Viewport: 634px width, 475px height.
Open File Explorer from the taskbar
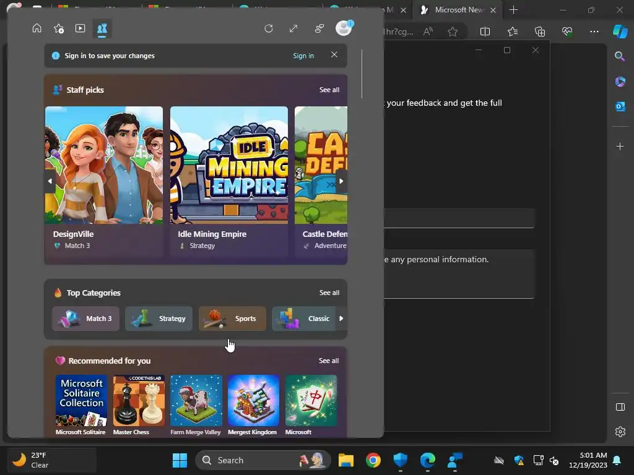[x=345, y=460]
